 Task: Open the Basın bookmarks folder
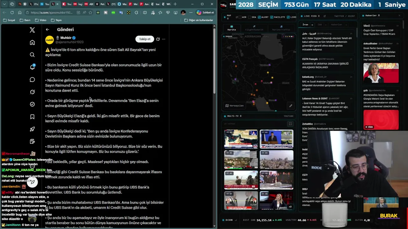(25, 20)
